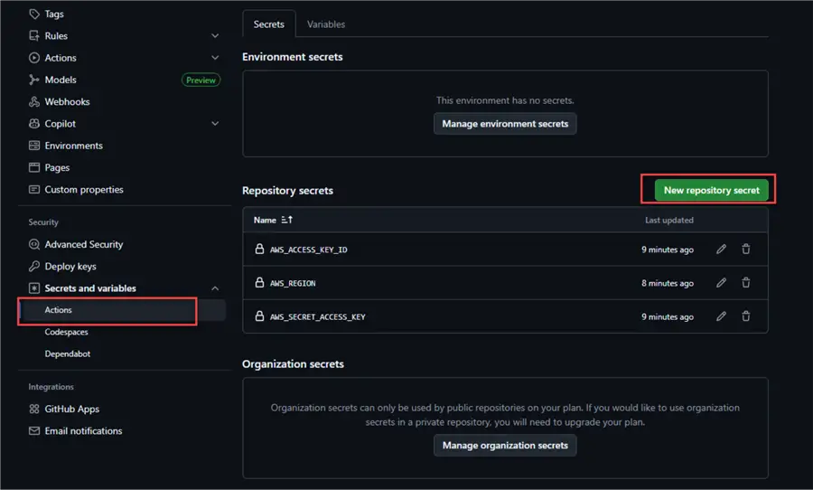This screenshot has width=813, height=490.
Task: Click lock icon beside AWS_REGION
Action: pyautogui.click(x=259, y=282)
